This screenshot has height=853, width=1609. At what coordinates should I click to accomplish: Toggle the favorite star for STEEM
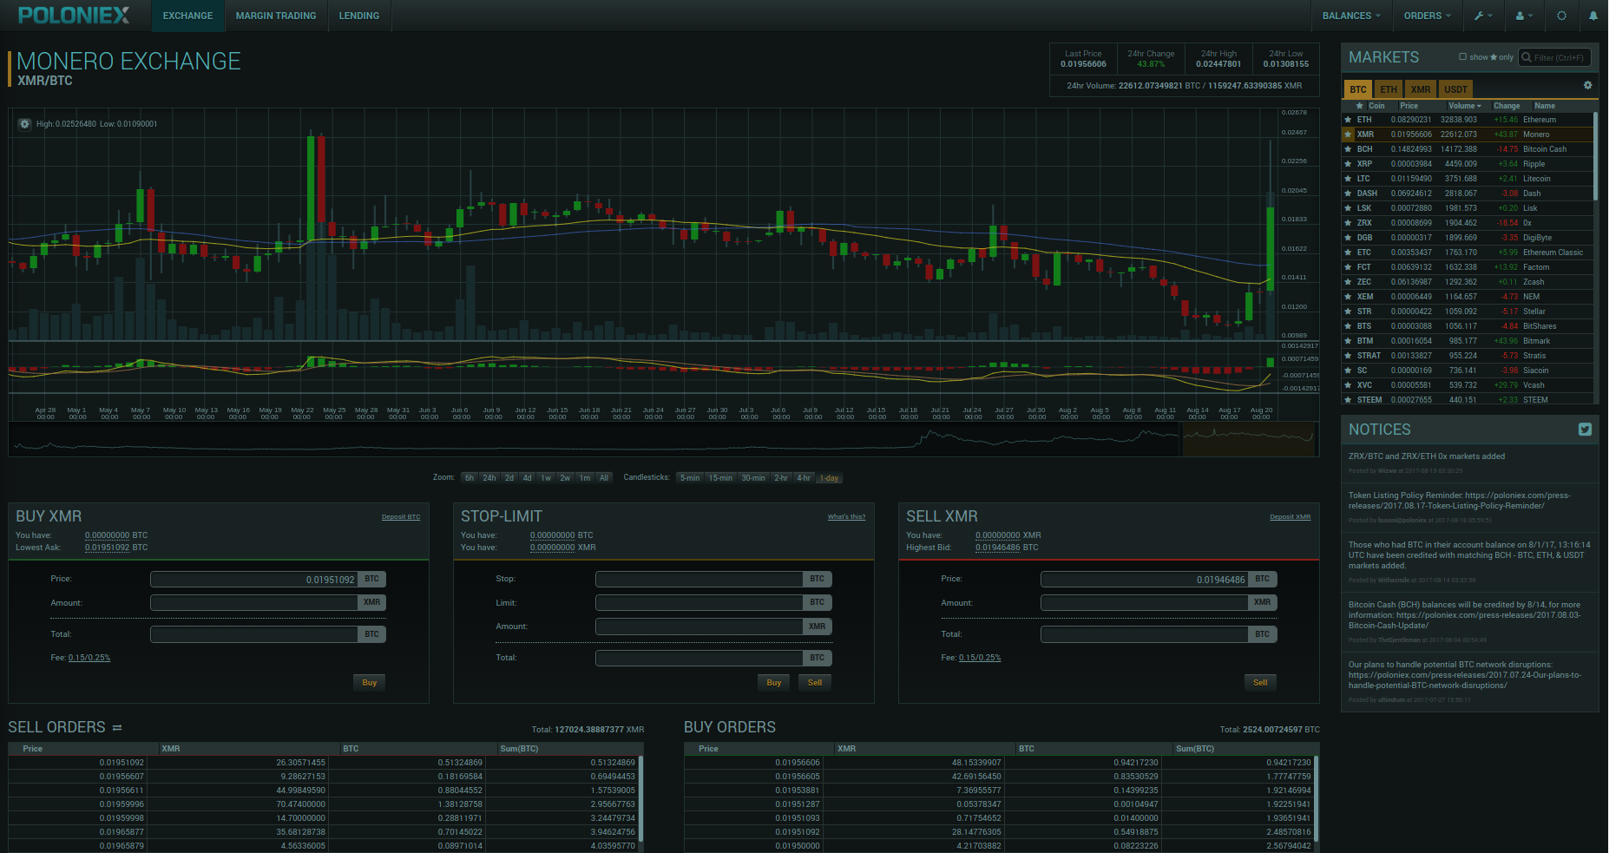1348,400
